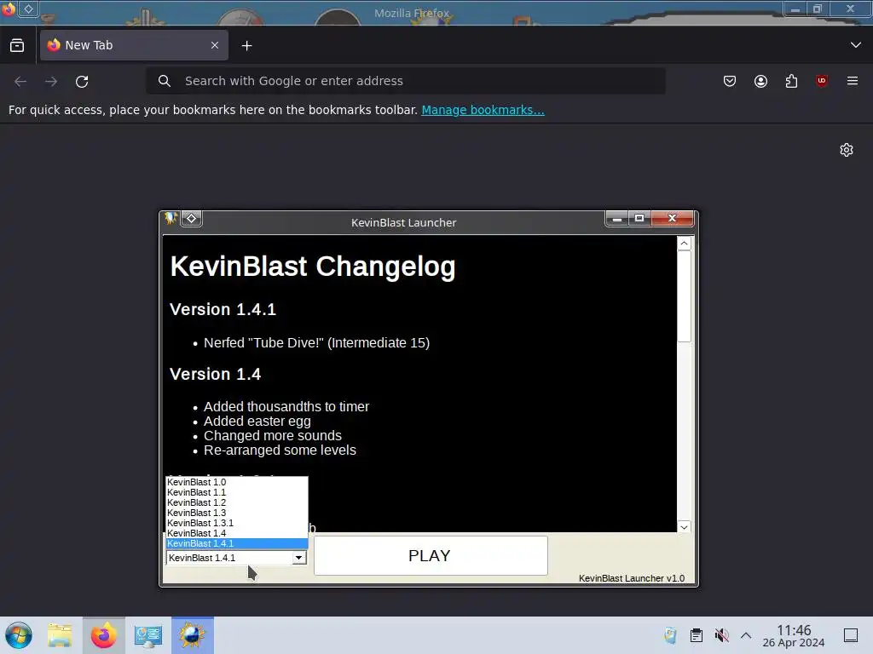Open file manager from taskbar
Image resolution: width=873 pixels, height=654 pixels.
pos(60,635)
